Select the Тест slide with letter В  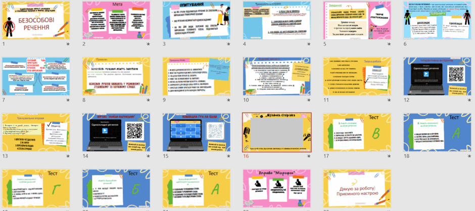coord(357,132)
